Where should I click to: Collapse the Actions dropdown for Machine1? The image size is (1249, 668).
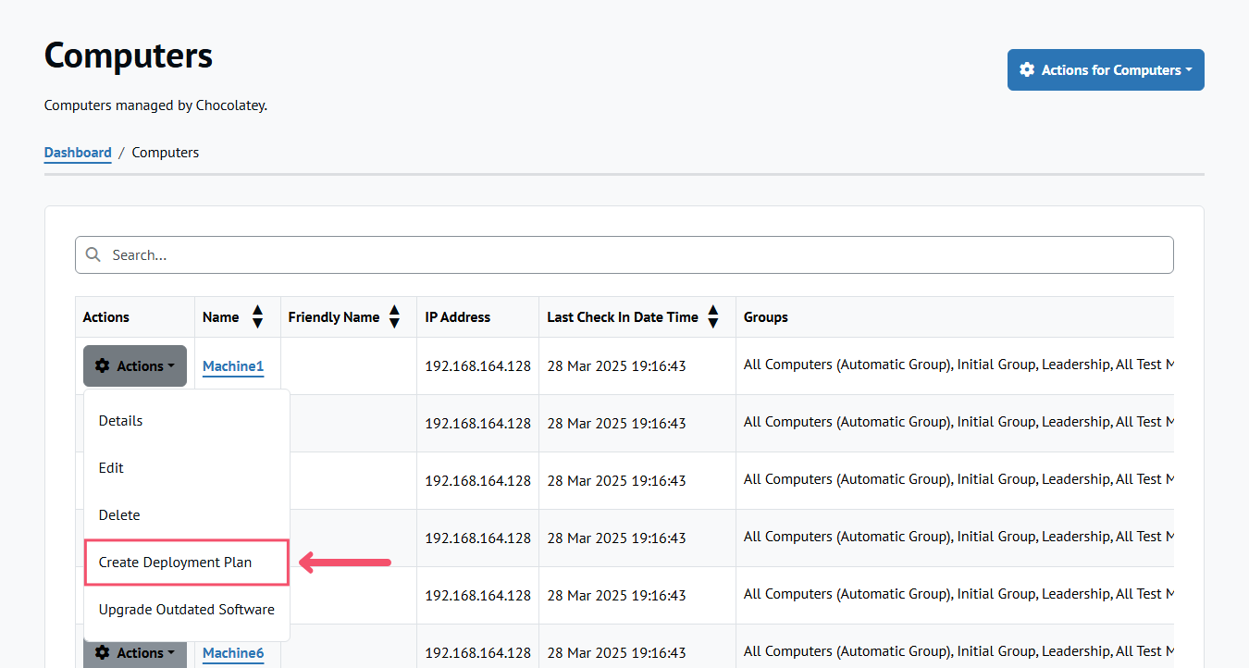coord(135,366)
